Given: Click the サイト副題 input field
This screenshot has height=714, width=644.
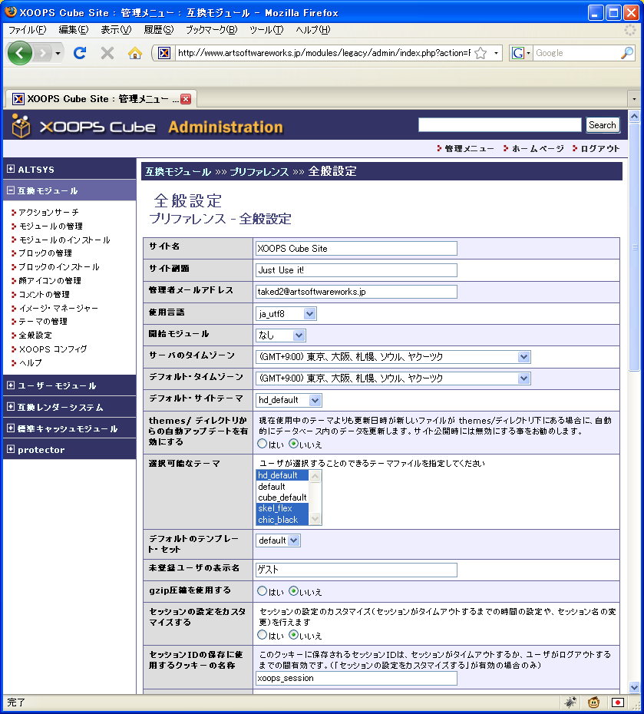Looking at the screenshot, I should click(356, 270).
